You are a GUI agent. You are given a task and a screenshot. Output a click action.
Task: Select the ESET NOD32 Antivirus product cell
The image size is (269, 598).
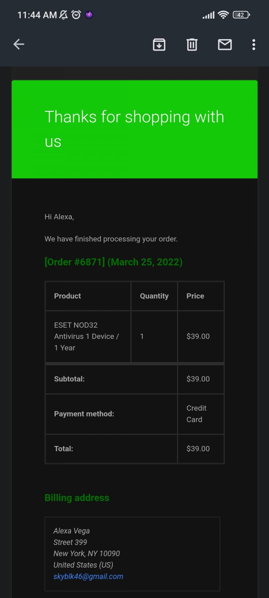click(x=88, y=336)
